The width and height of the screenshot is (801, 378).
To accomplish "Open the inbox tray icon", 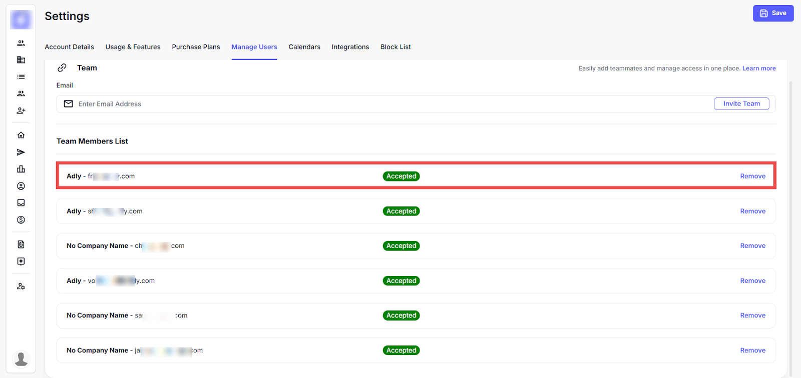I will coord(21,203).
